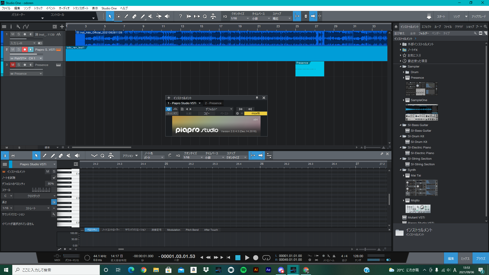489x275 pixels.
Task: Select the Arrow tool in main toolbar
Action: coord(110,16)
